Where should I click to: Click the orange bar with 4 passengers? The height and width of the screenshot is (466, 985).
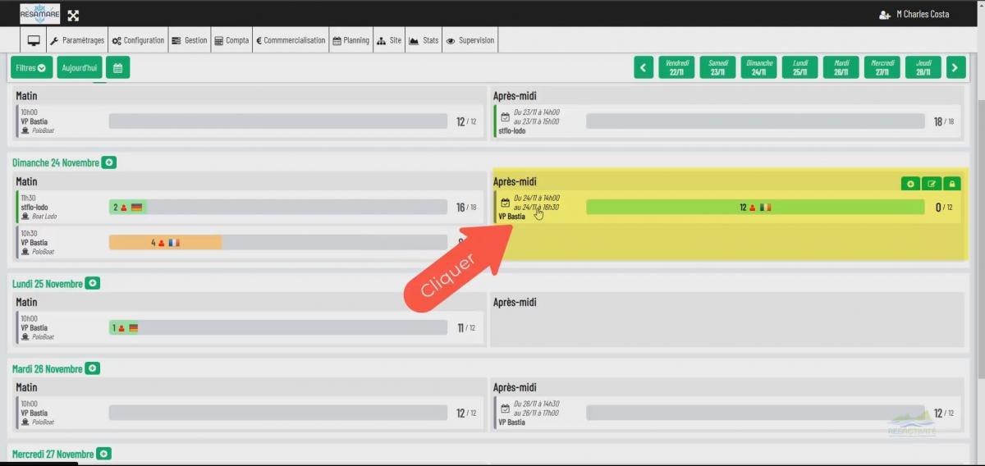(165, 243)
